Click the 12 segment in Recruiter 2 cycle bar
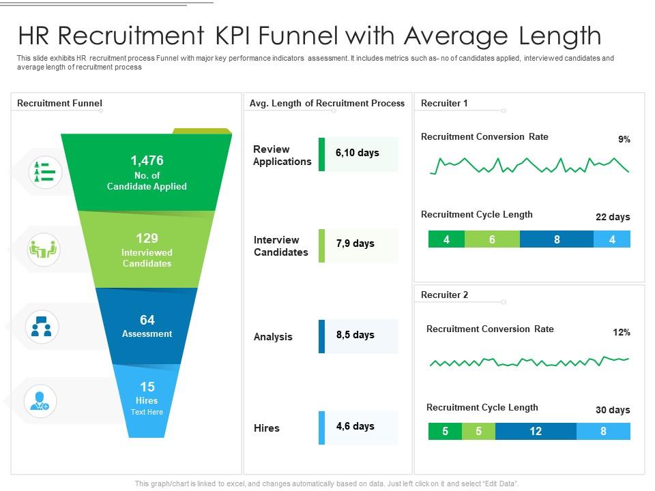This screenshot has height=491, width=655. pos(536,432)
